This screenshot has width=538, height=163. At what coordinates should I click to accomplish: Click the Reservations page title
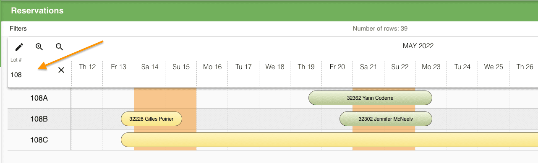[x=37, y=11]
